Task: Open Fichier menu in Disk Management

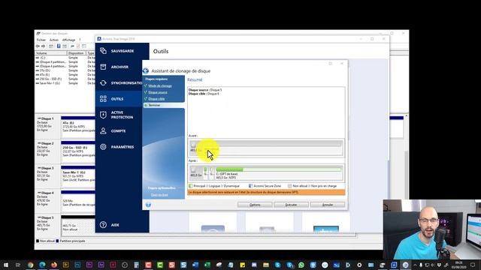Action: click(x=41, y=40)
